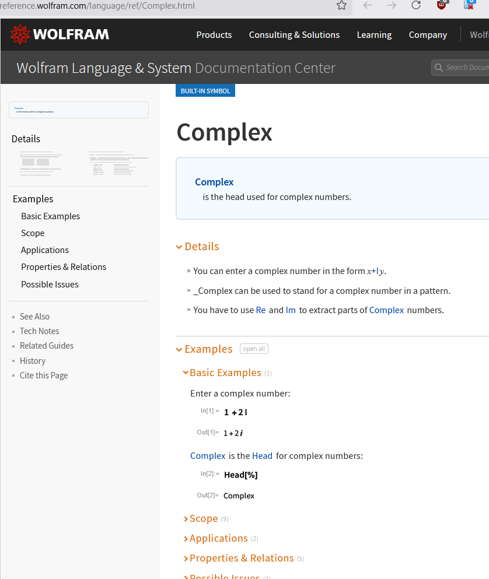Follow the Re function link
The height and width of the screenshot is (579, 489).
(261, 310)
